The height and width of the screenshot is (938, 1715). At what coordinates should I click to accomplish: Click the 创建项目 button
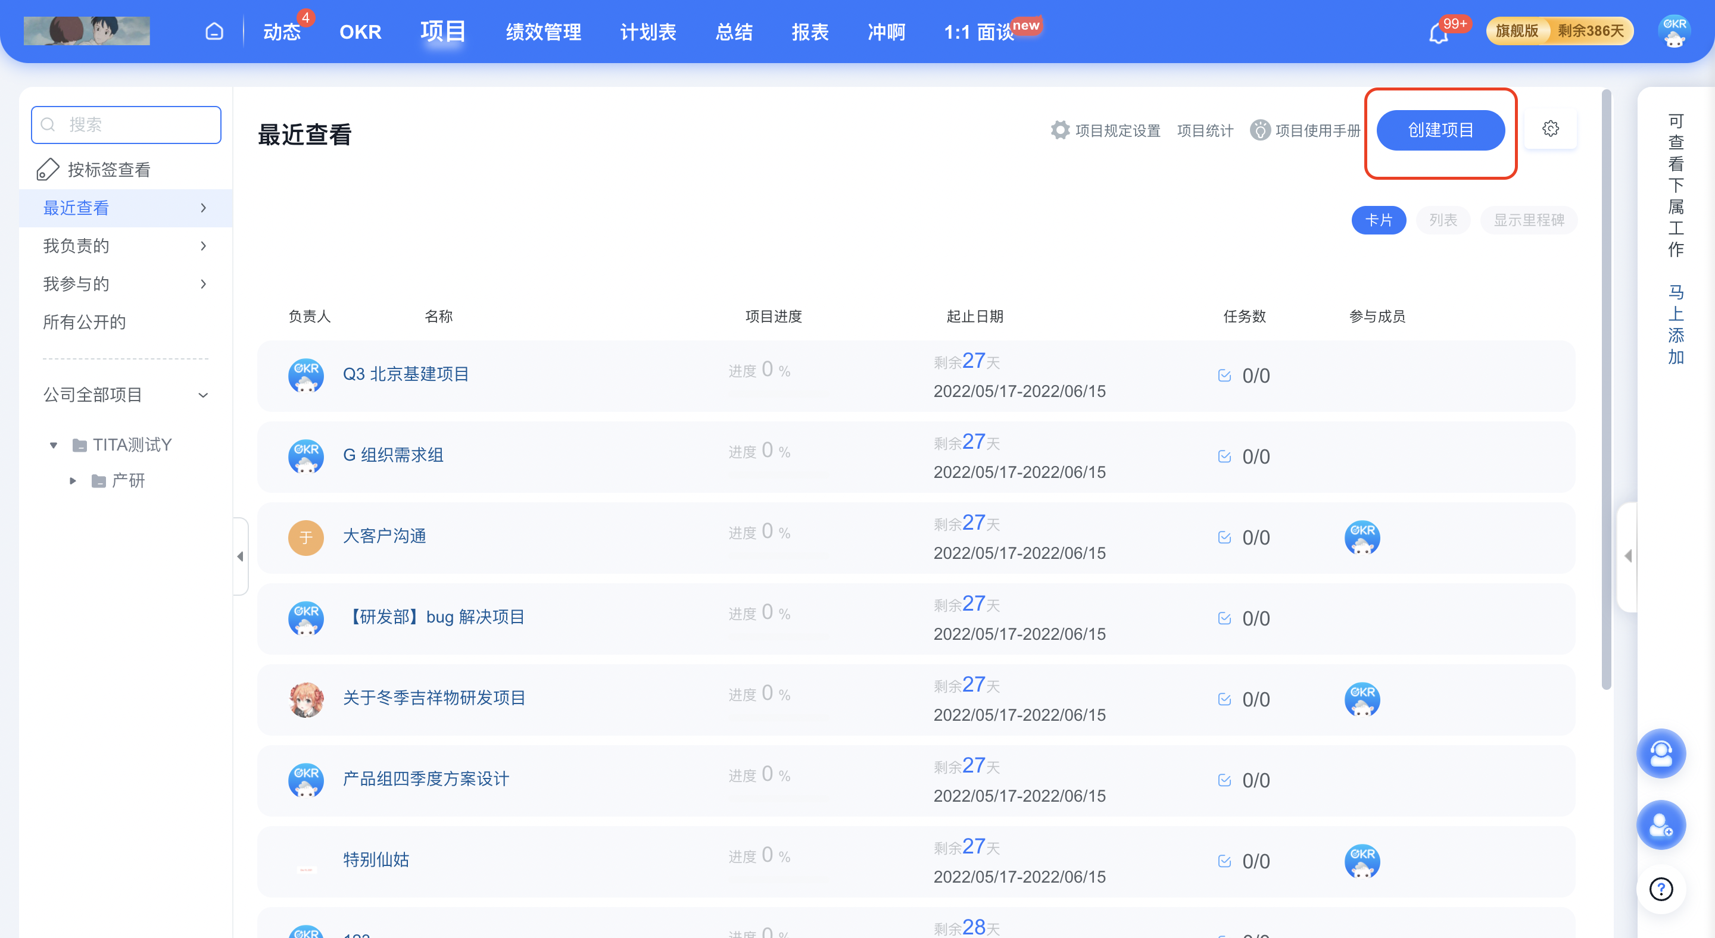click(1440, 130)
